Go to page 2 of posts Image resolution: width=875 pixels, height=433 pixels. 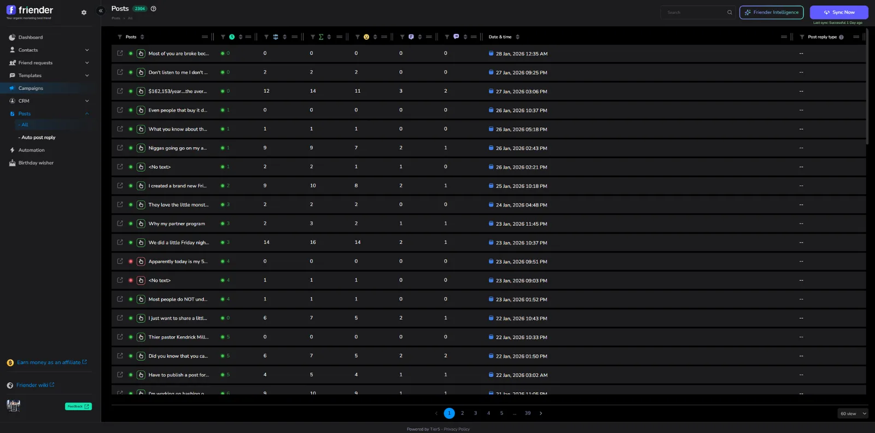(x=462, y=413)
